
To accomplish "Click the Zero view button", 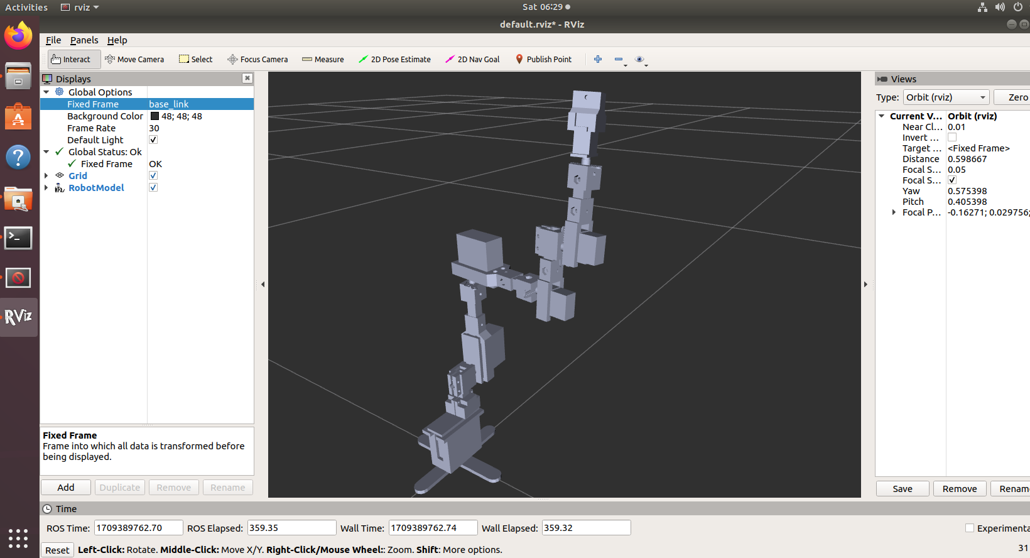I will click(1012, 97).
